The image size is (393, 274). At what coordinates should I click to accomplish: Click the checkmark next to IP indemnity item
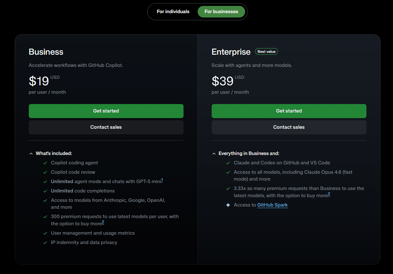click(x=45, y=242)
